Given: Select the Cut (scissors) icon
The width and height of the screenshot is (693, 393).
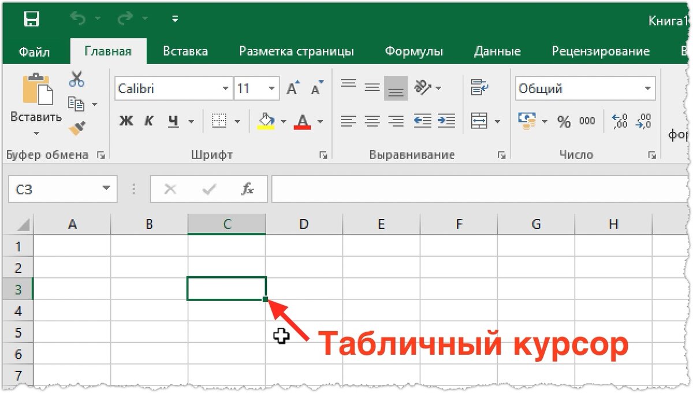Looking at the screenshot, I should [76, 79].
